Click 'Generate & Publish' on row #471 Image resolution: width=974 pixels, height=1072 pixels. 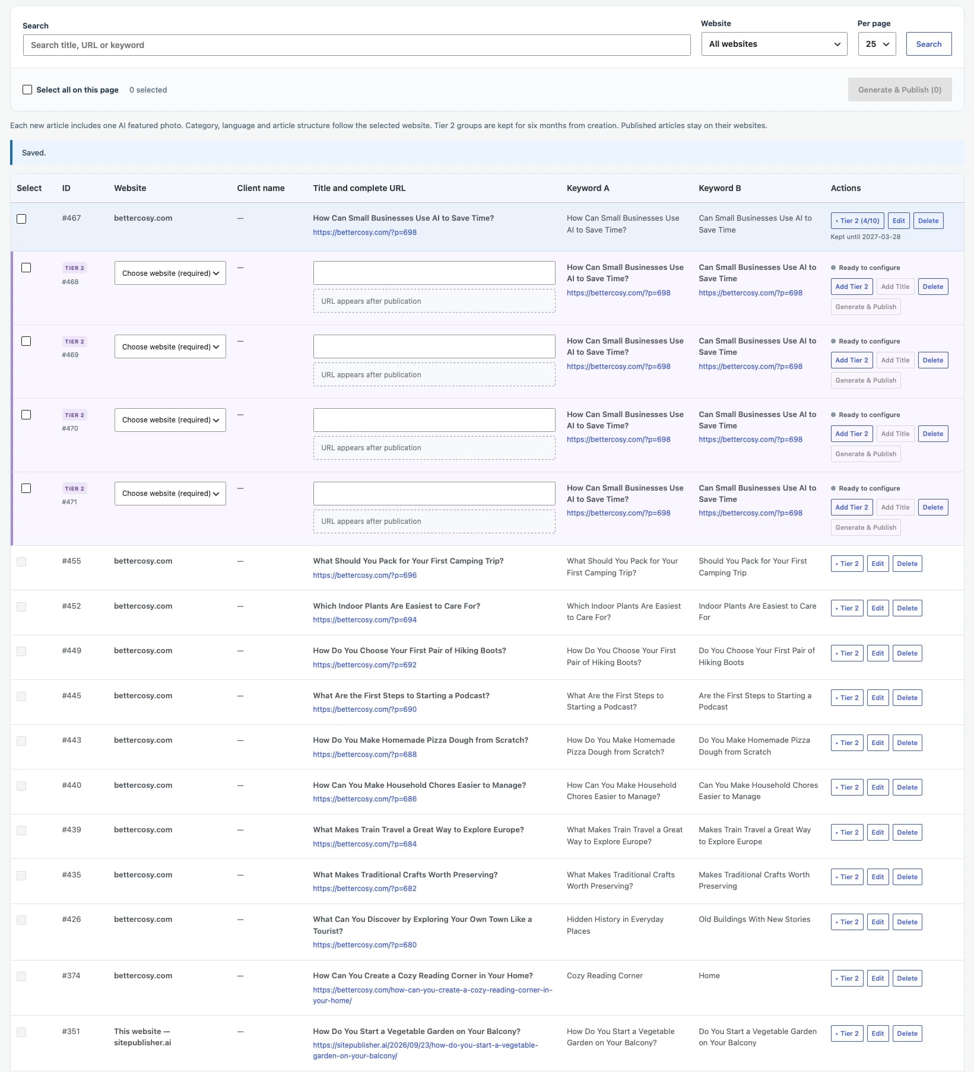866,527
